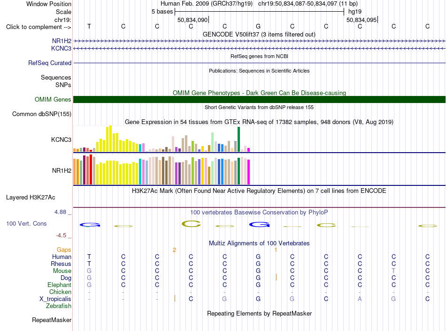Image resolution: width=446 pixels, height=331 pixels.
Task: Click the Dog alignment row label
Action: coord(66,278)
